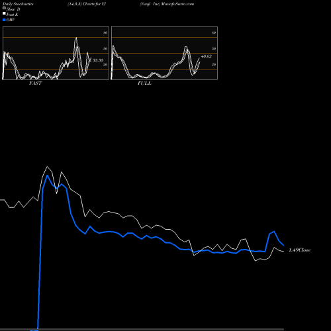Click the 50 axis label in FULL panel

(x=214, y=49)
